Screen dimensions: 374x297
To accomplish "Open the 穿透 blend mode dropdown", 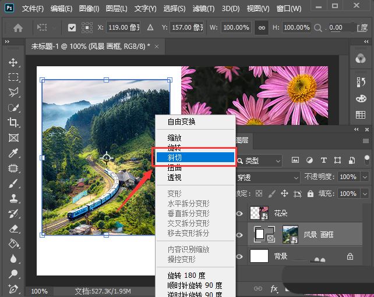I will click(x=268, y=177).
